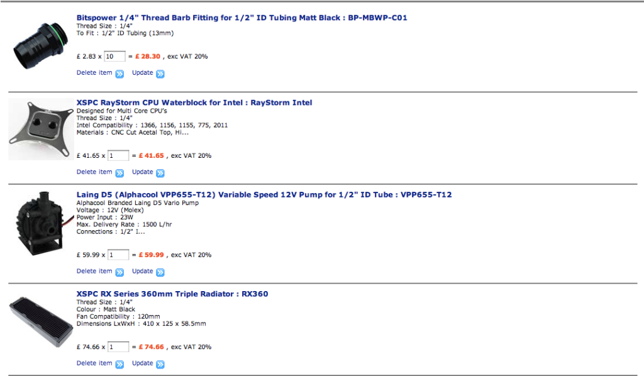Image resolution: width=644 pixels, height=376 pixels.
Task: Click the RayStorm CPU waterblock product image
Action: (41, 130)
